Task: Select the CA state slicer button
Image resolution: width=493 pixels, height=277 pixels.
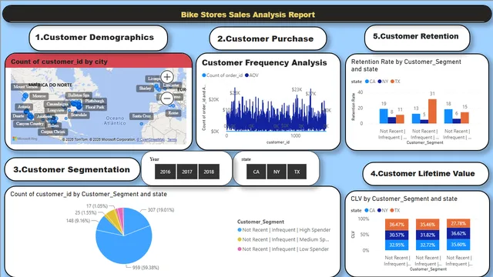Action: pyautogui.click(x=257, y=172)
